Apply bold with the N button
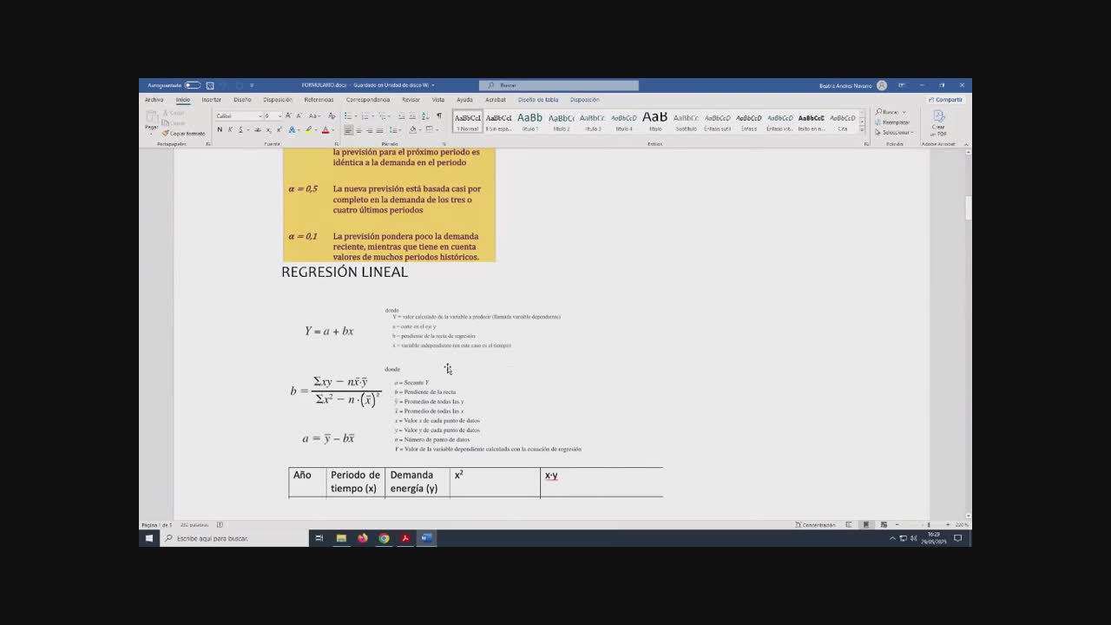This screenshot has width=1111, height=625. coord(220,130)
